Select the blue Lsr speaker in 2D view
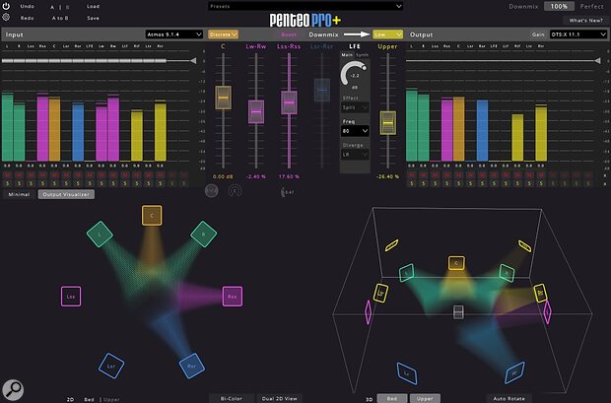Image resolution: width=611 pixels, height=403 pixels. (111, 366)
